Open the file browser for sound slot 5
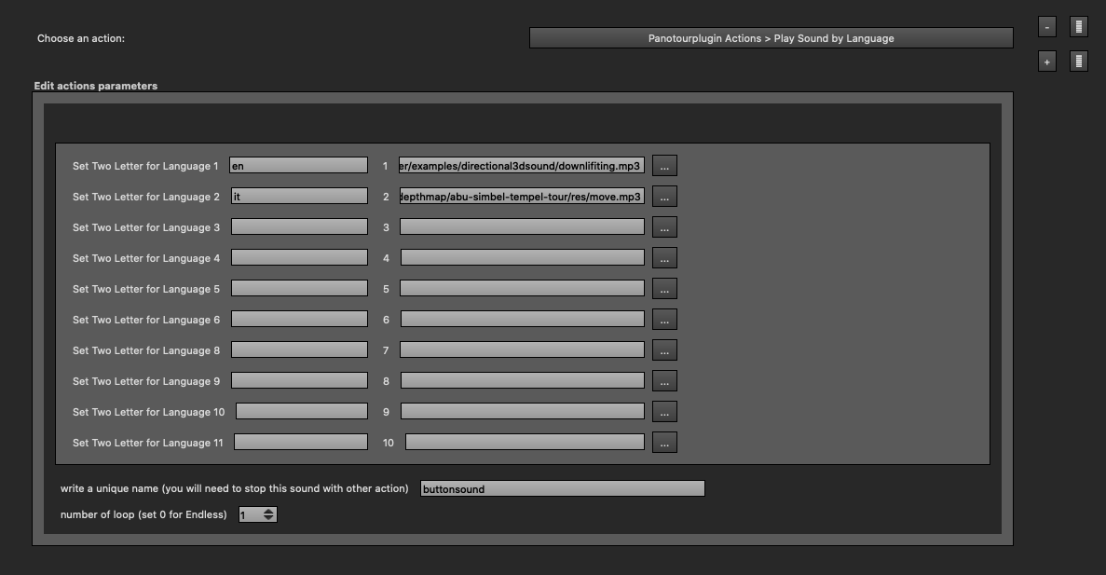 coord(664,288)
